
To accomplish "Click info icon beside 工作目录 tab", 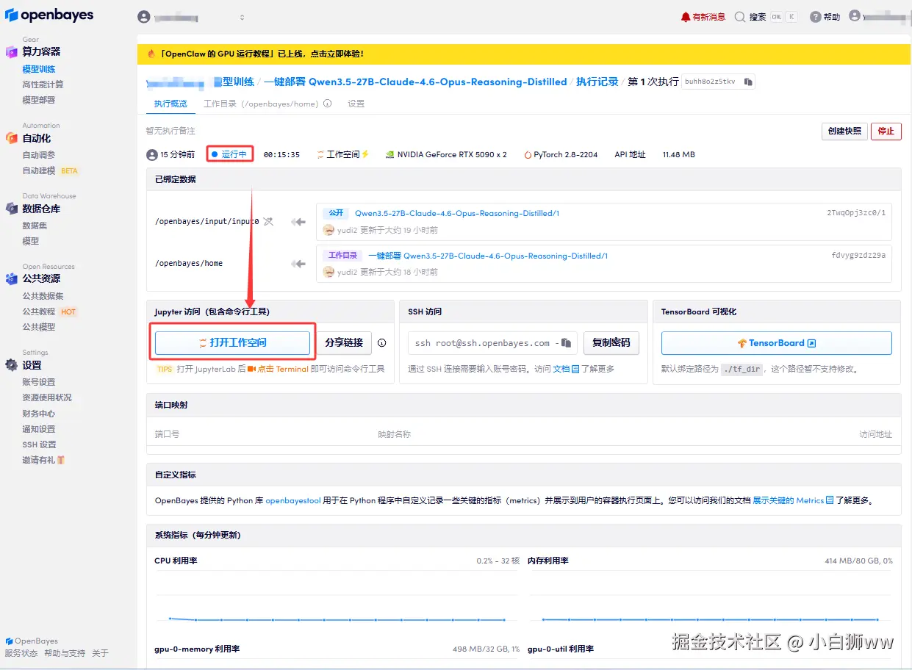I will point(328,104).
